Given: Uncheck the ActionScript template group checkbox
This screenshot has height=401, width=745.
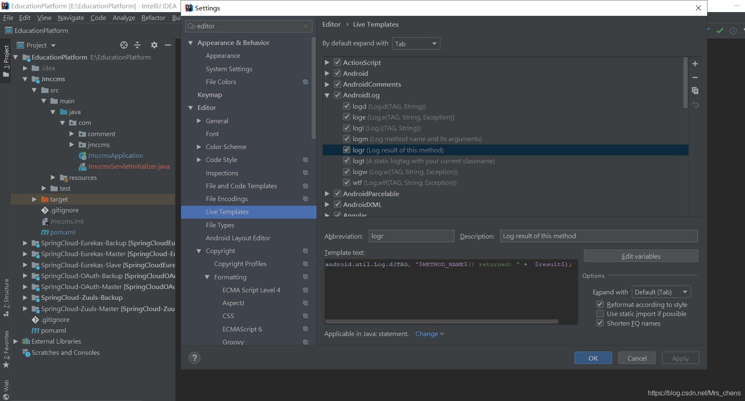Looking at the screenshot, I should [338, 62].
